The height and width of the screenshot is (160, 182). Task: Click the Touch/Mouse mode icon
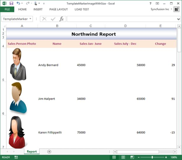coord(36,3)
